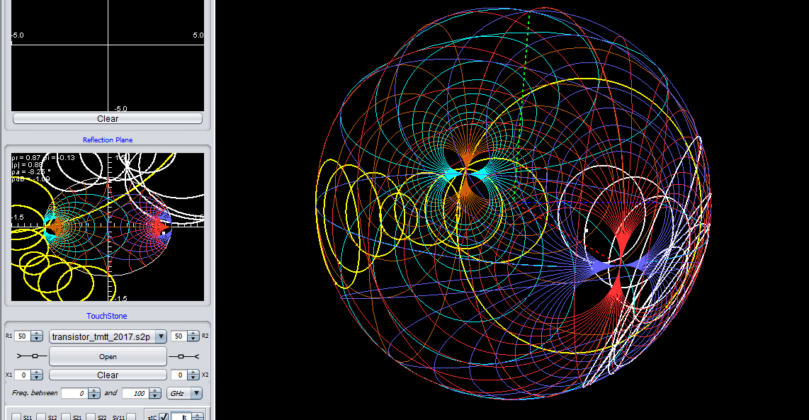Click the Clear button below Open

[x=108, y=375]
